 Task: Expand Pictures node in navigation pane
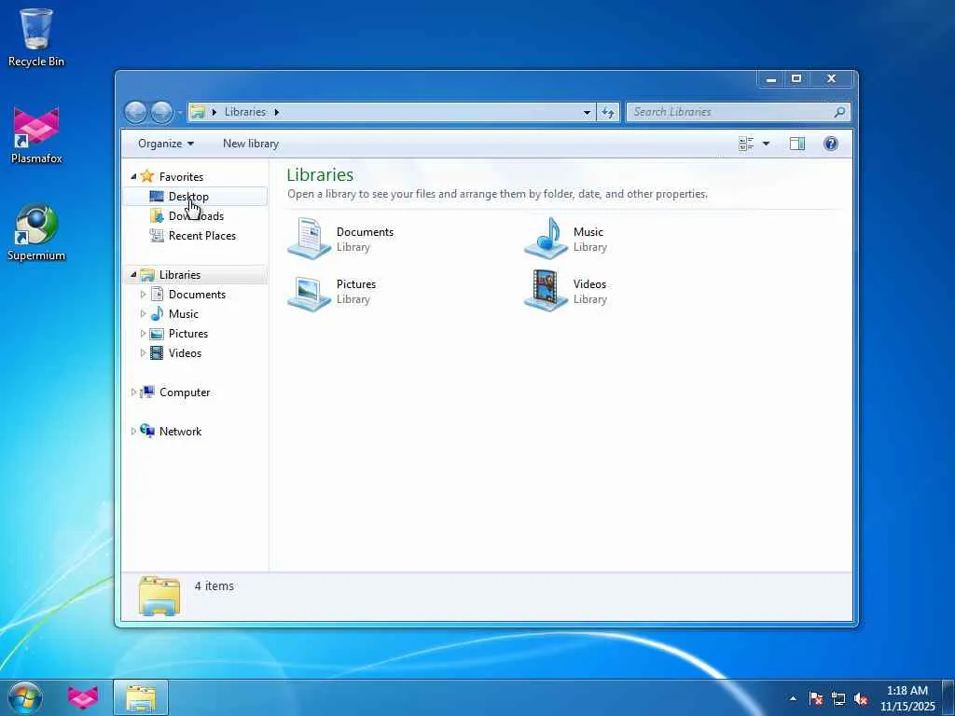click(143, 334)
